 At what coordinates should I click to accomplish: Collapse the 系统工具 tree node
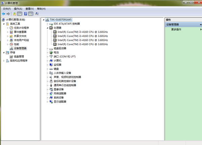click(x=4, y=24)
